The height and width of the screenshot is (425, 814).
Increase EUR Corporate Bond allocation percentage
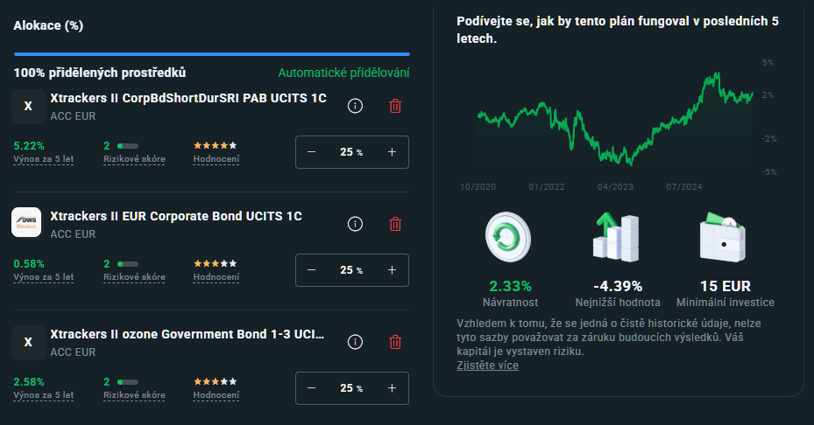(392, 270)
